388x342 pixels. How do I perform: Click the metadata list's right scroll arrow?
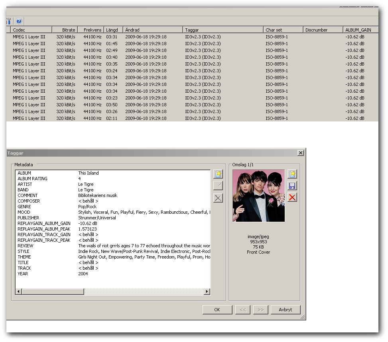(207, 292)
